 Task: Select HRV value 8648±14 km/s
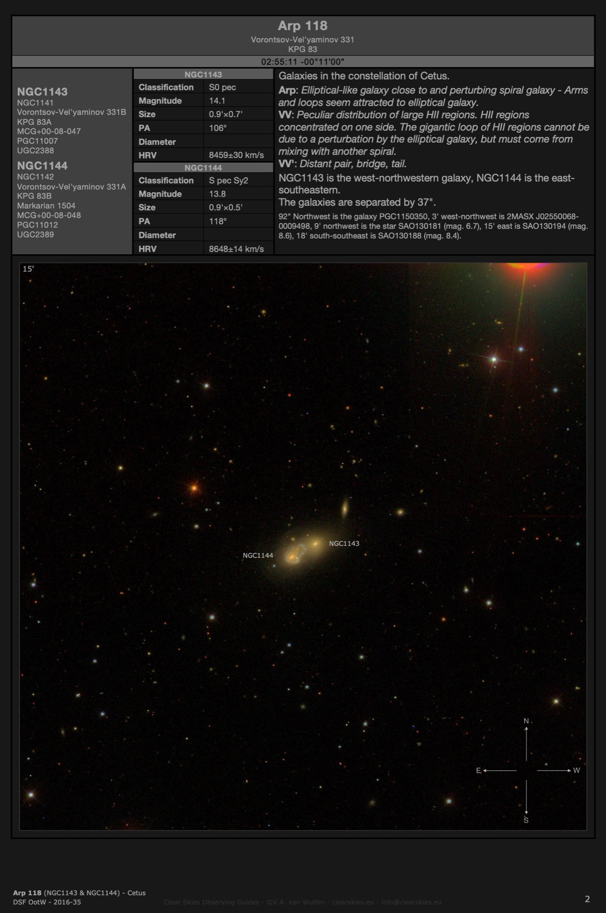tap(236, 249)
